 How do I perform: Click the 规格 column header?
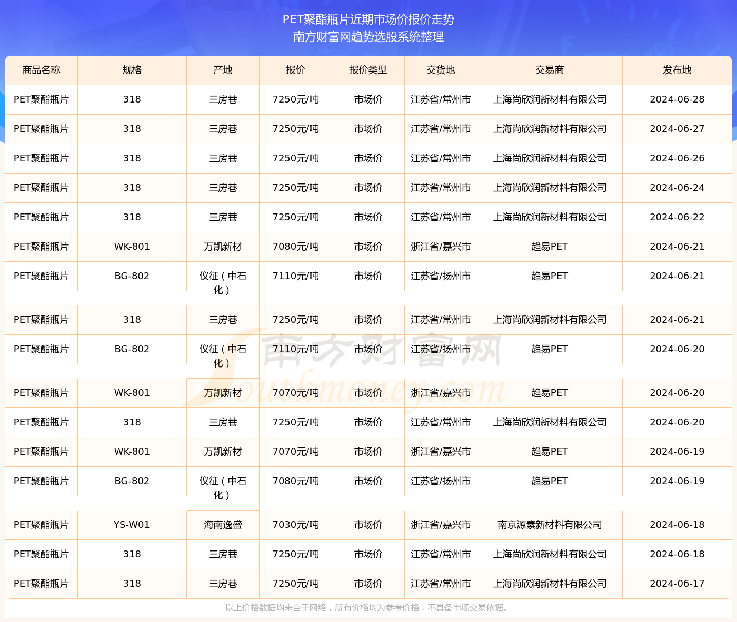(132, 70)
